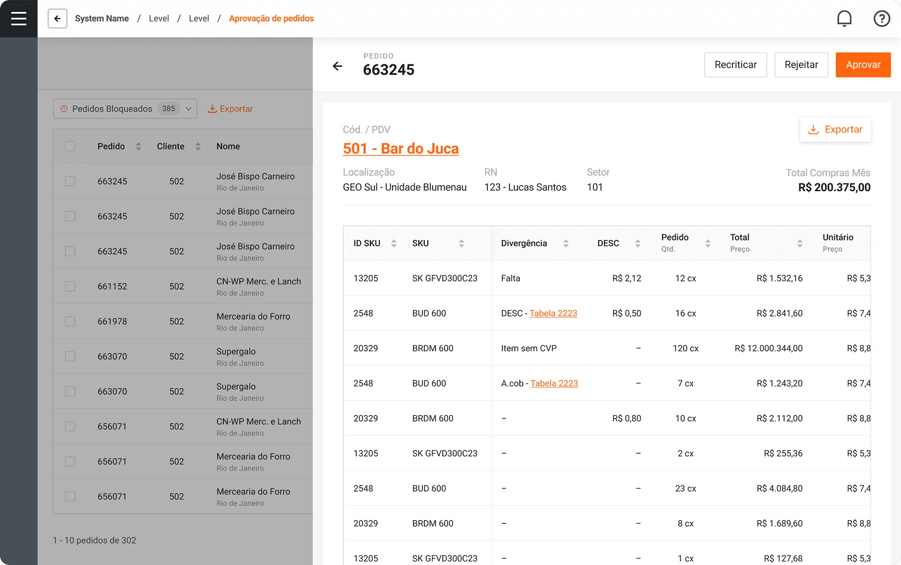Click the breadcrumb back arrow button
The width and height of the screenshot is (901, 565).
[57, 19]
